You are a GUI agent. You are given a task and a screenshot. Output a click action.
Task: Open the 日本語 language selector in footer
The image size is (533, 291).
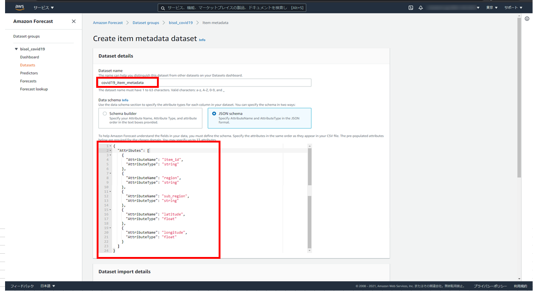point(47,286)
